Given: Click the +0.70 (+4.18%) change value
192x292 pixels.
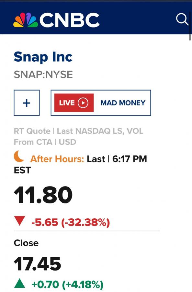Looking at the screenshot, I should click(x=67, y=284).
